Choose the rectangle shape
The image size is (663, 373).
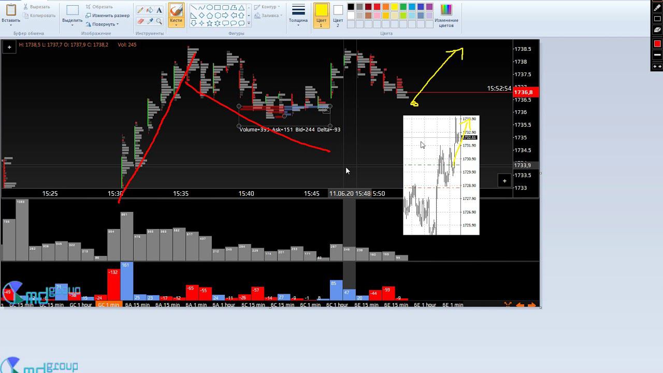point(218,7)
